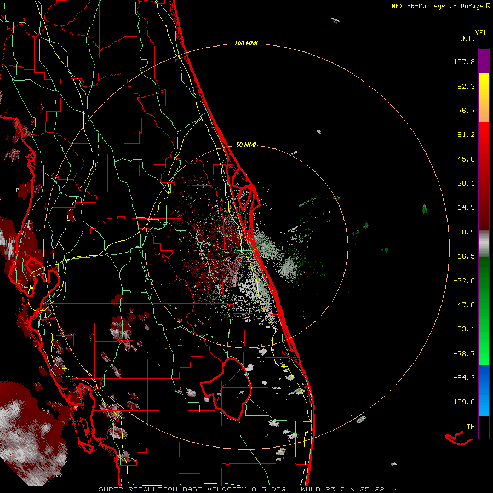Image resolution: width=493 pixels, height=493 pixels.
Task: Click the 92.3 scale value
Action: (x=466, y=86)
